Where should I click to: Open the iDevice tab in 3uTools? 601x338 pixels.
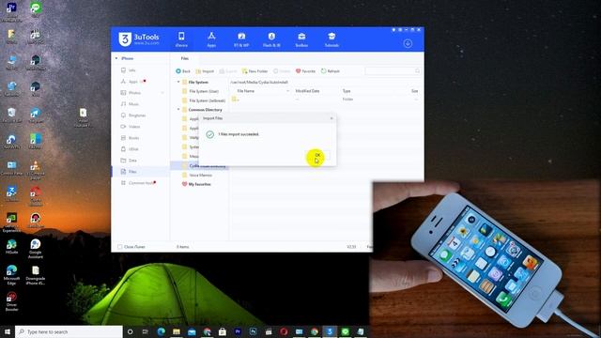pyautogui.click(x=181, y=39)
